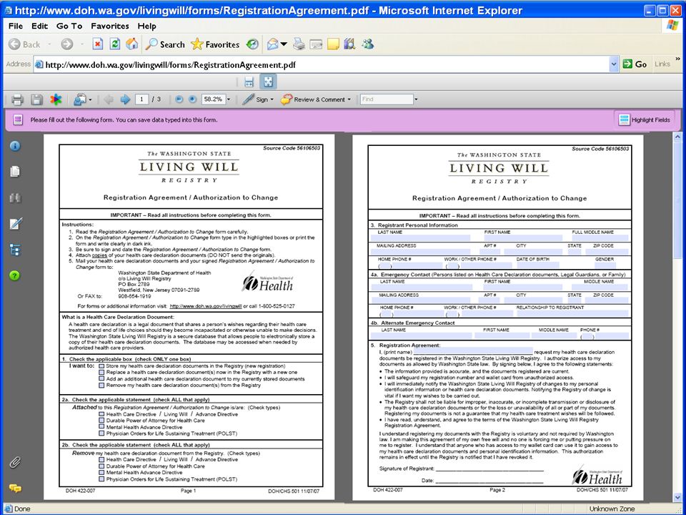Launch the Messenger people icon
The height and width of the screenshot is (515, 686).
point(367,44)
